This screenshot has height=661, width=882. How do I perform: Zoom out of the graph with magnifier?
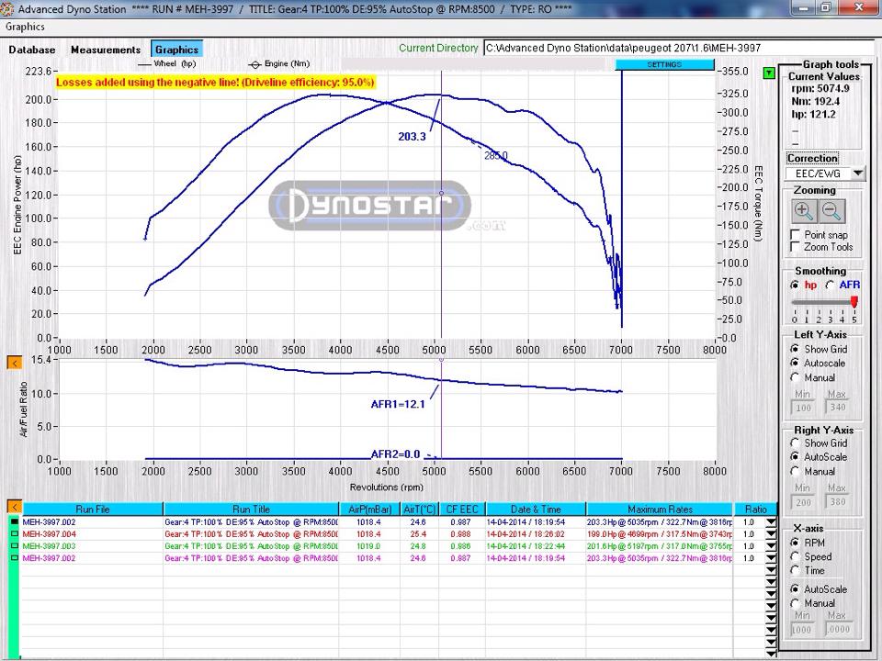point(832,211)
